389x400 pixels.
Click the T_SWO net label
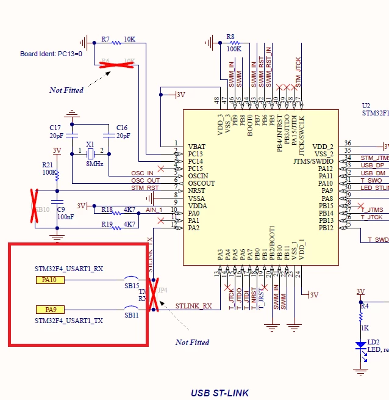coord(371,180)
